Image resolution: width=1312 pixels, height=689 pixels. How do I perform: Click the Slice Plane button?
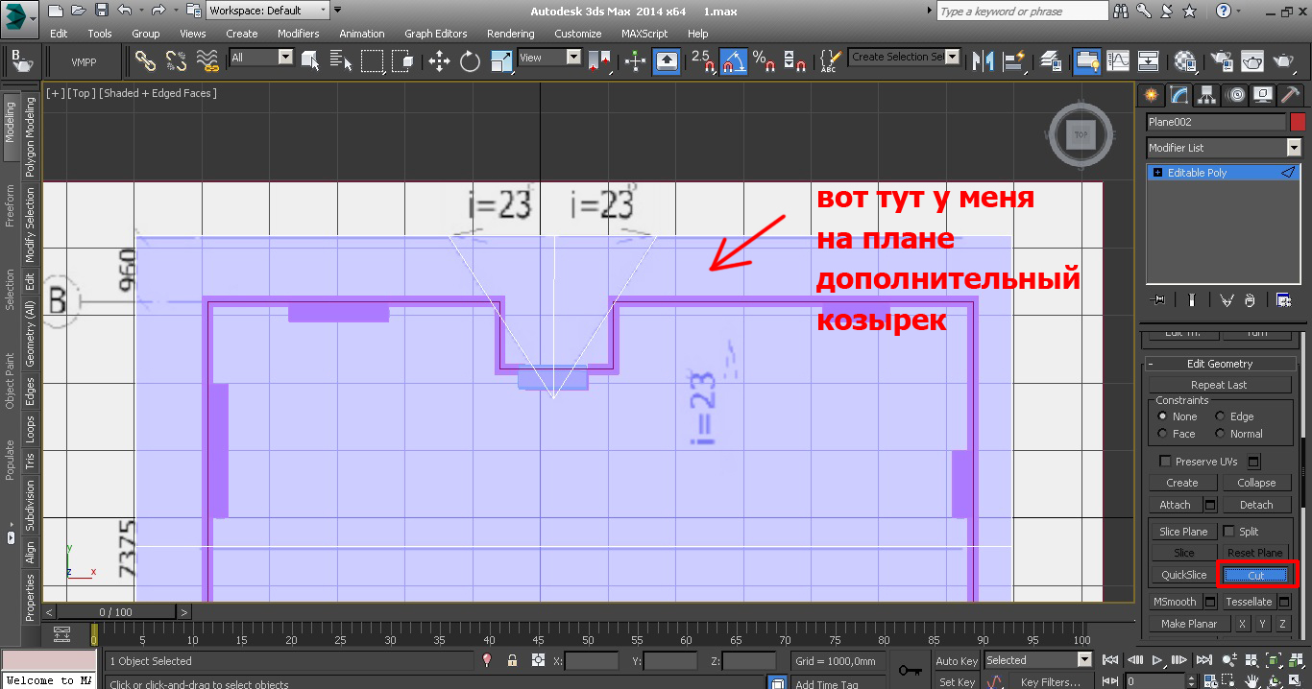click(x=1183, y=532)
